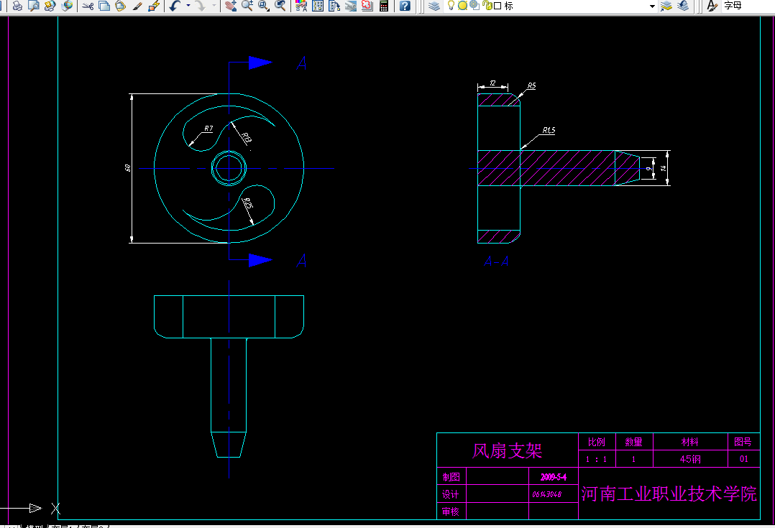The height and width of the screenshot is (528, 775).
Task: Click the layer color square swatch
Action: [x=497, y=6]
